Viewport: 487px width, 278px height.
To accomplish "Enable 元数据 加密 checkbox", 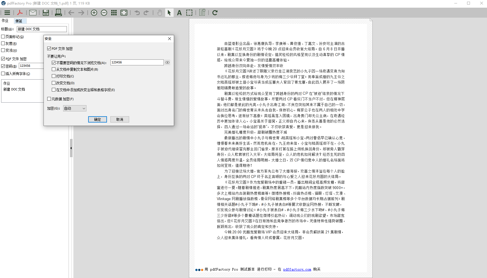I will point(49,99).
